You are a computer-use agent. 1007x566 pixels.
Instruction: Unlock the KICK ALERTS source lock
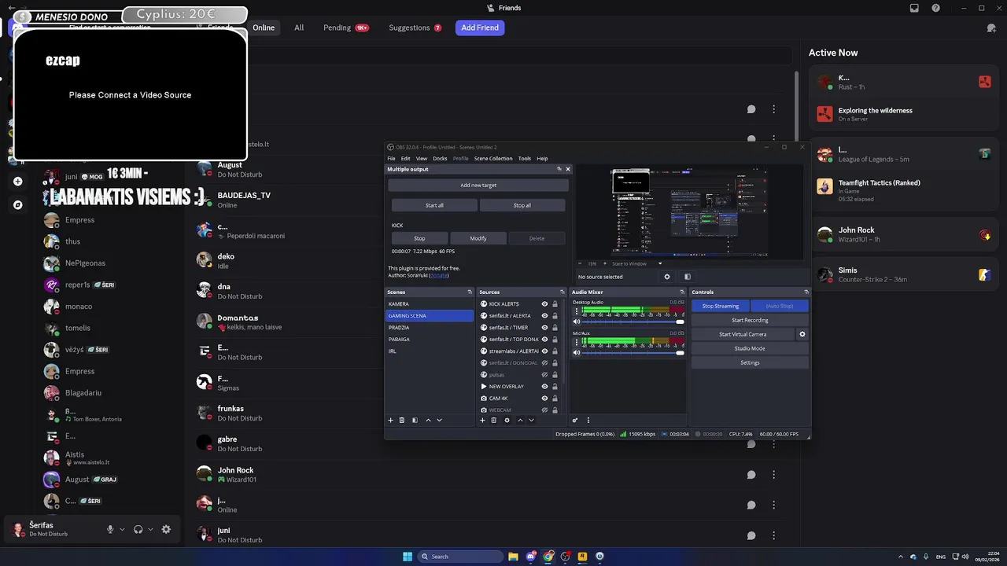tap(555, 304)
